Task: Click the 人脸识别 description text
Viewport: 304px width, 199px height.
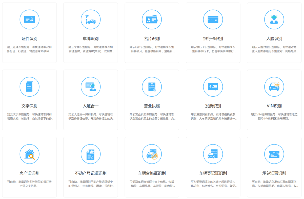Action: (274, 49)
